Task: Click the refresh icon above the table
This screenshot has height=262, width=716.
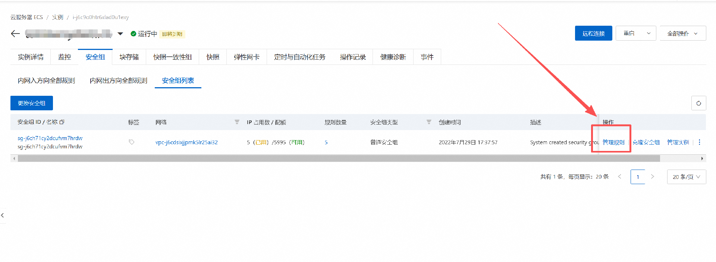Action: click(698, 103)
